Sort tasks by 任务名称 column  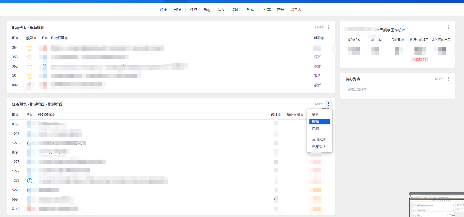click(x=46, y=115)
